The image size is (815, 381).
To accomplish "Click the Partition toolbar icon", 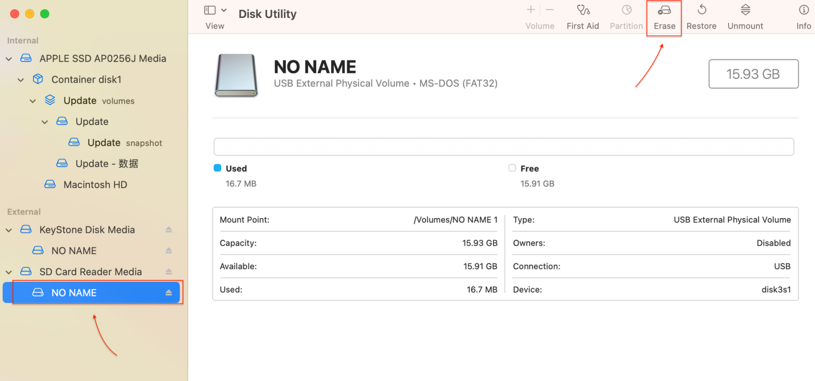I will point(626,11).
